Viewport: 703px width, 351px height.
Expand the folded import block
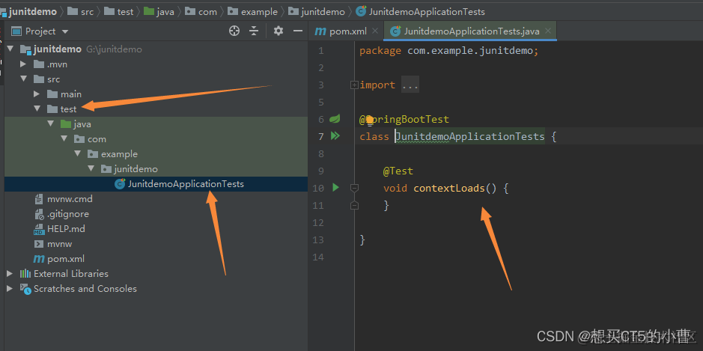(354, 85)
